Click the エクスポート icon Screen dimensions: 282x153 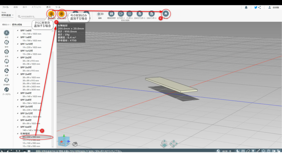(121, 14)
